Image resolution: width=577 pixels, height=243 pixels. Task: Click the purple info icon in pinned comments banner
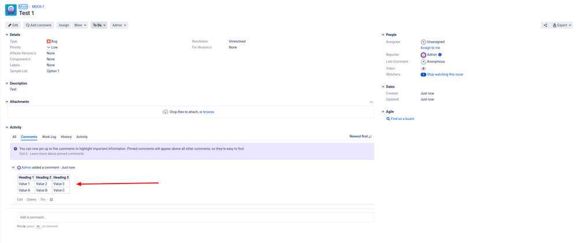coord(16,149)
